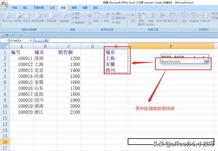Open the round Office button menu
The image size is (218, 151).
(x=4, y=4)
